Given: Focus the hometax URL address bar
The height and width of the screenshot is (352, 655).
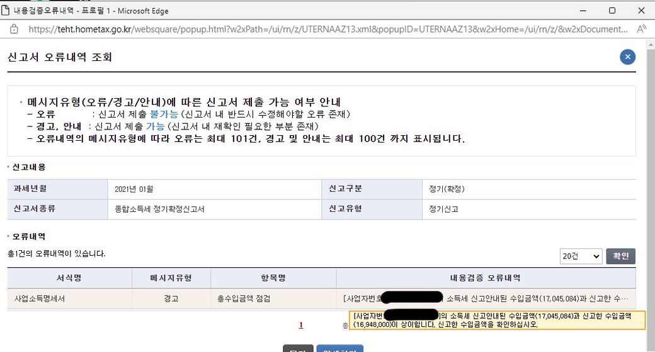Looking at the screenshot, I should pos(327,29).
